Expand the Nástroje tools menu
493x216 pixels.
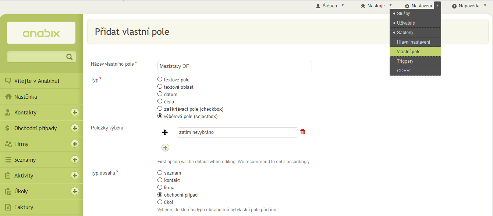(x=376, y=6)
